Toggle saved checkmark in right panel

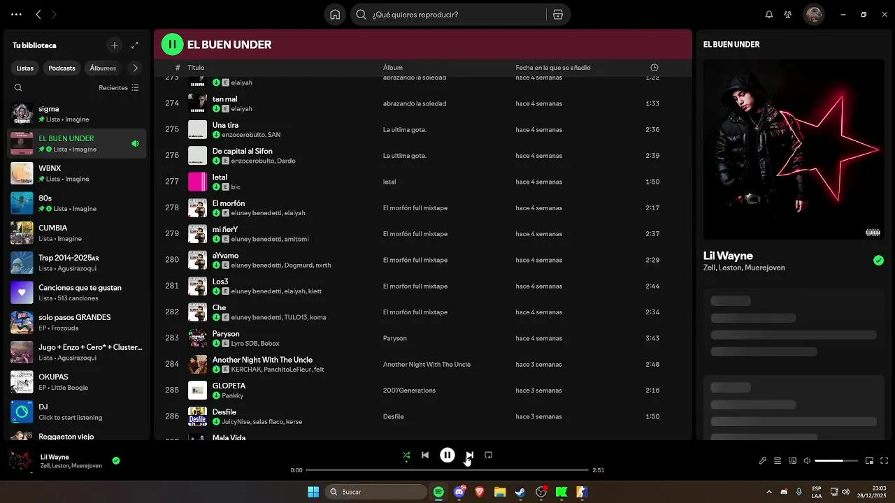(x=878, y=261)
